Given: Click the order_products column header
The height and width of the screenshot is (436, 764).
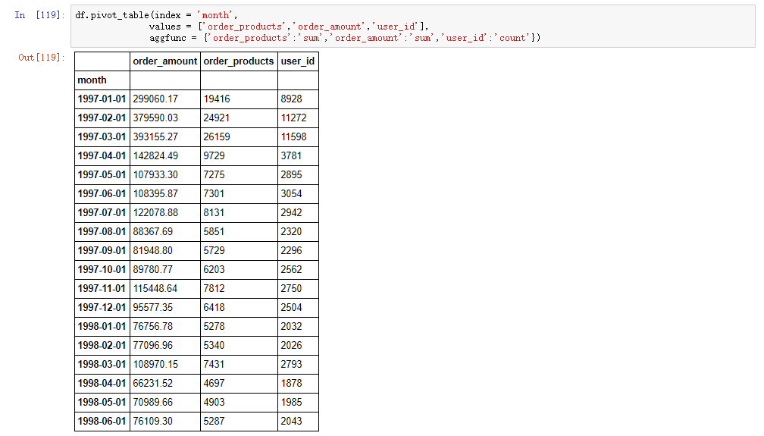Looking at the screenshot, I should pos(239,61).
